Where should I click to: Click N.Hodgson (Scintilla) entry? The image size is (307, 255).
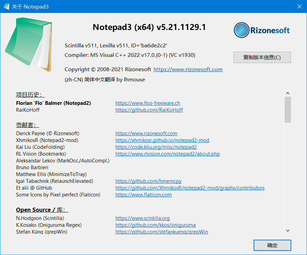pyautogui.click(x=40, y=218)
